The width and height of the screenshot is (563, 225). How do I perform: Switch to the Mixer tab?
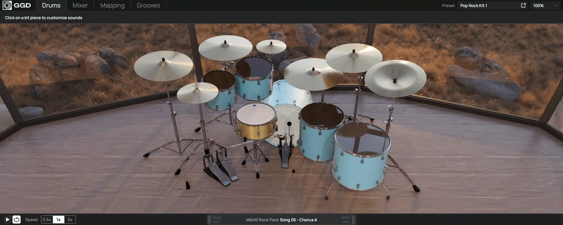80,6
